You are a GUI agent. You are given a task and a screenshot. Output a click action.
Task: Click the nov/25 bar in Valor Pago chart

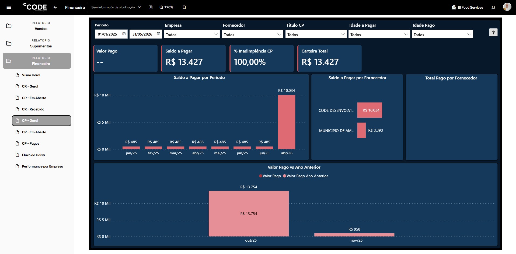pyautogui.click(x=354, y=235)
